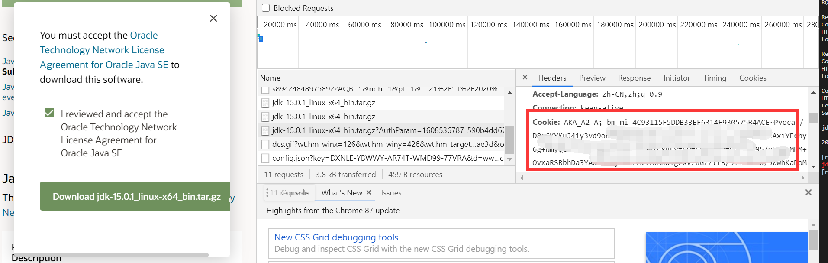
Task: Open Oracle Technology Network License Agreement link
Action: pyautogui.click(x=104, y=50)
